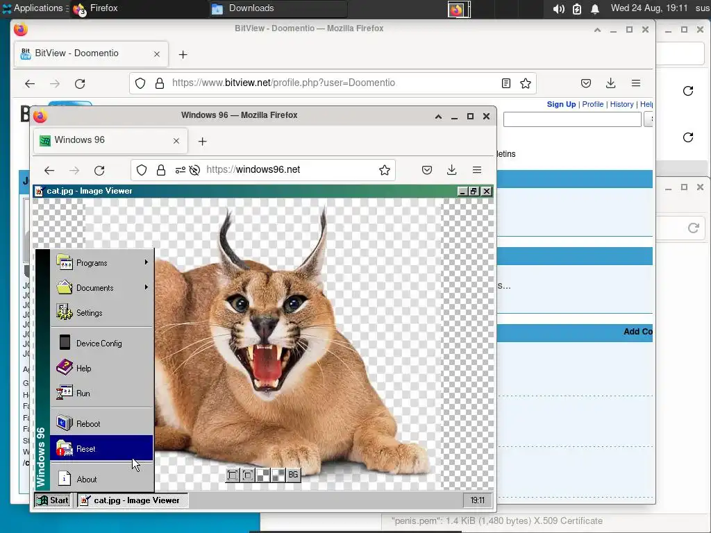Select first sharp checkerboard background icon
The image size is (711, 533).
coord(263,475)
